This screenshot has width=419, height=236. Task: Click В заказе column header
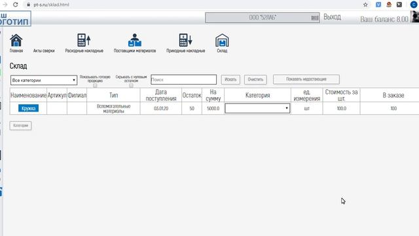click(x=393, y=95)
